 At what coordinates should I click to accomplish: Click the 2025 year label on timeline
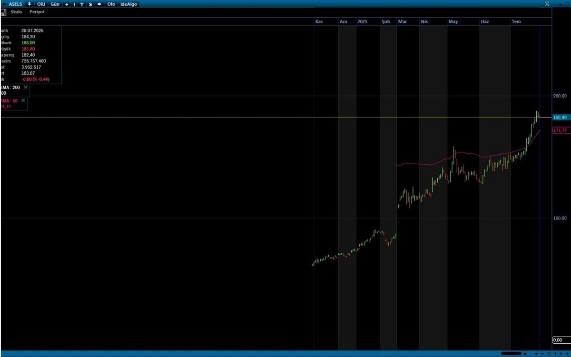(x=363, y=22)
